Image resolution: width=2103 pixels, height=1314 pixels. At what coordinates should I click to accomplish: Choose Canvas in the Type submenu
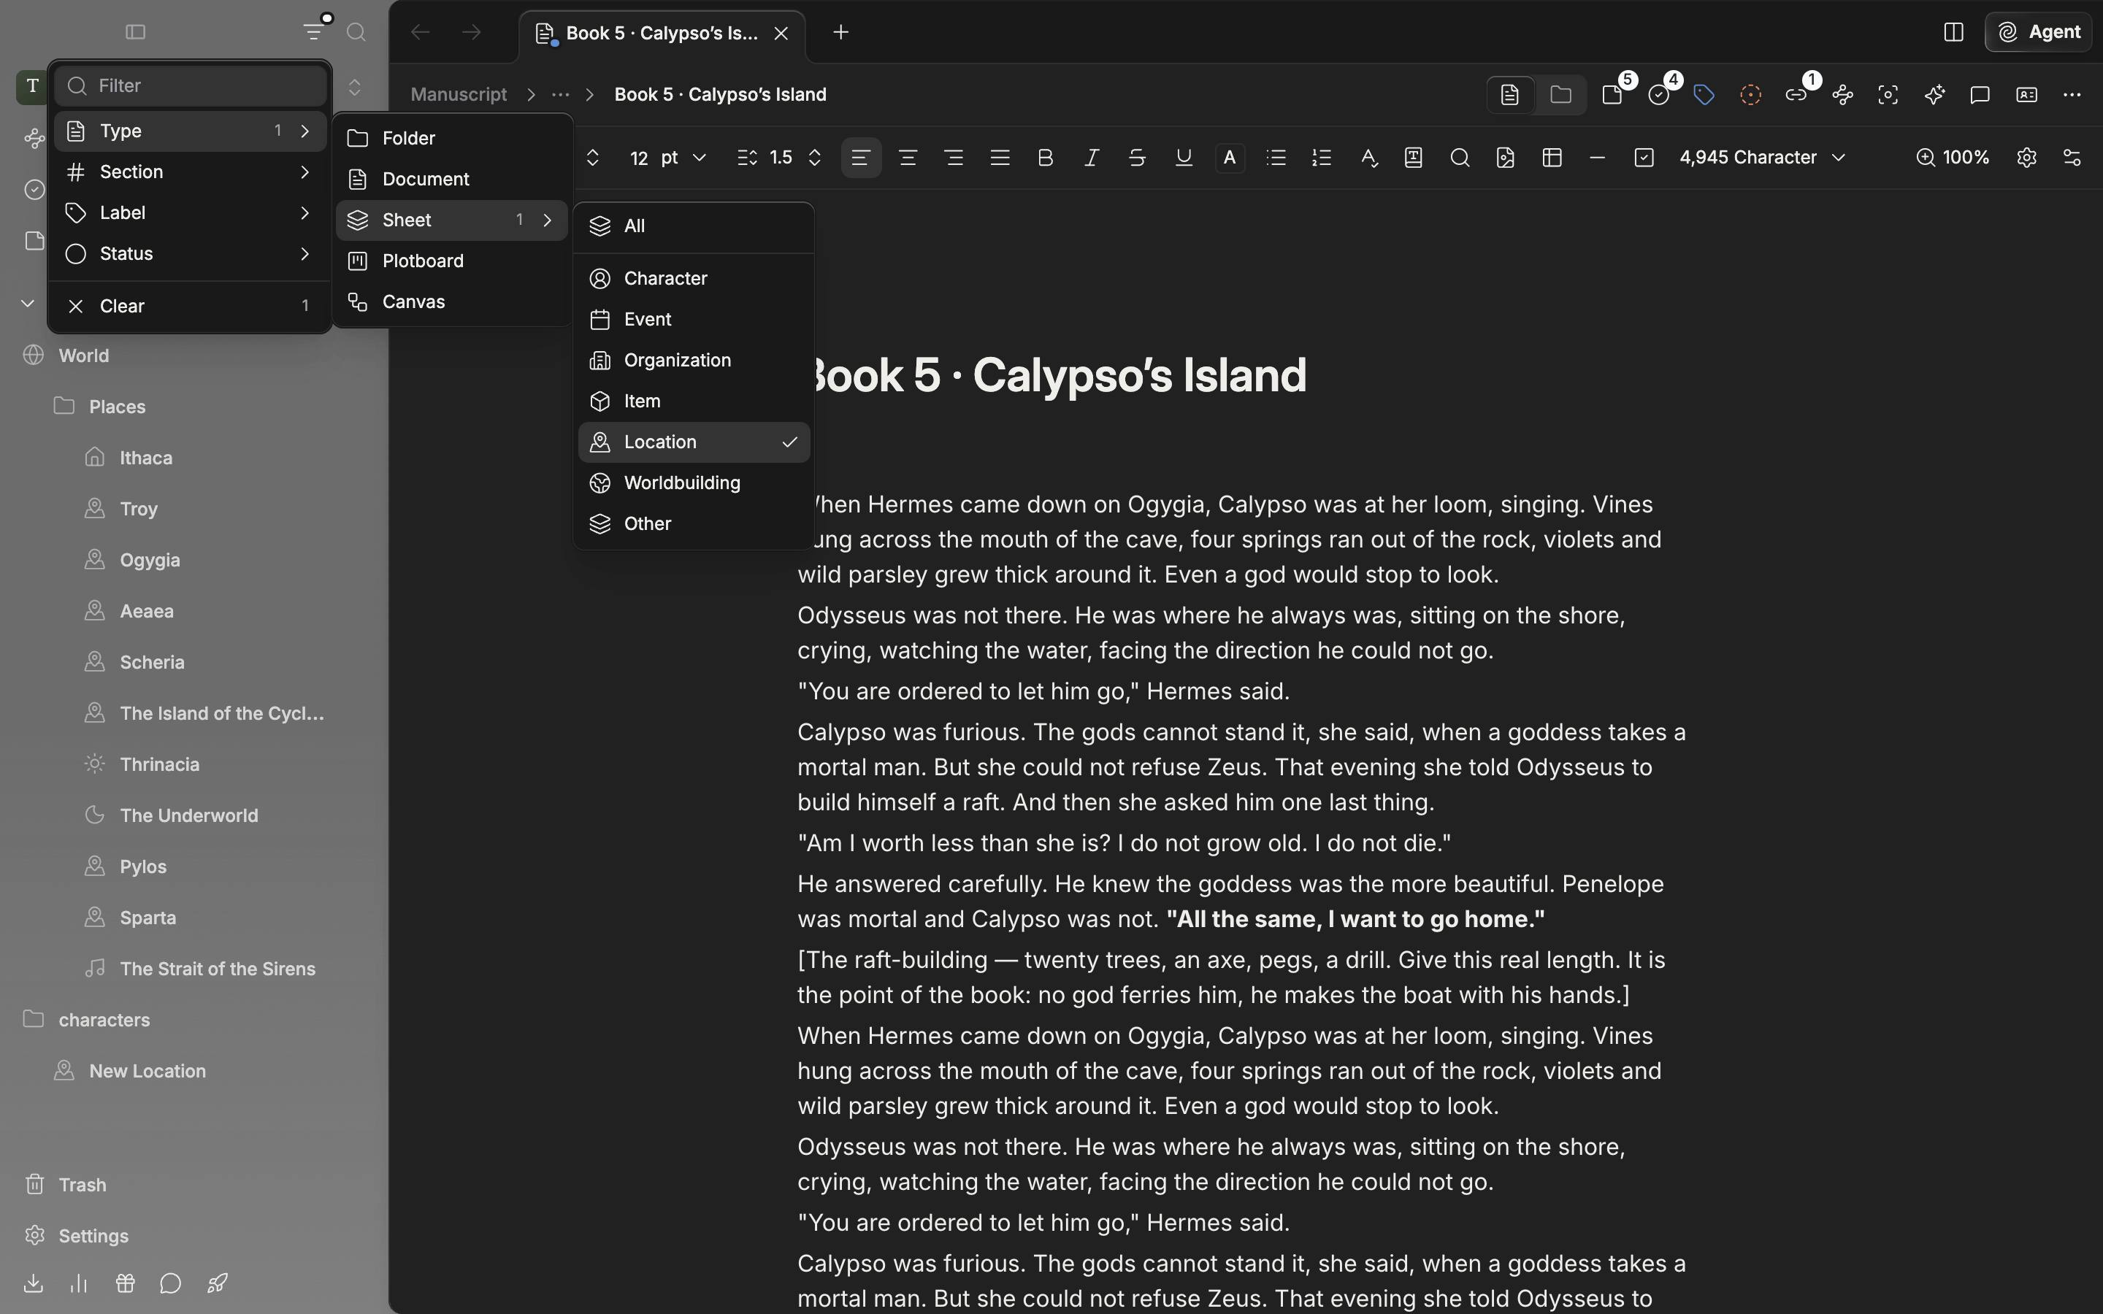point(452,301)
